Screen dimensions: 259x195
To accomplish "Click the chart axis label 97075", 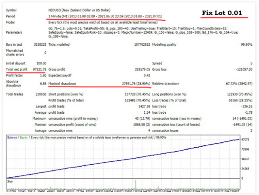I will point(245,140).
